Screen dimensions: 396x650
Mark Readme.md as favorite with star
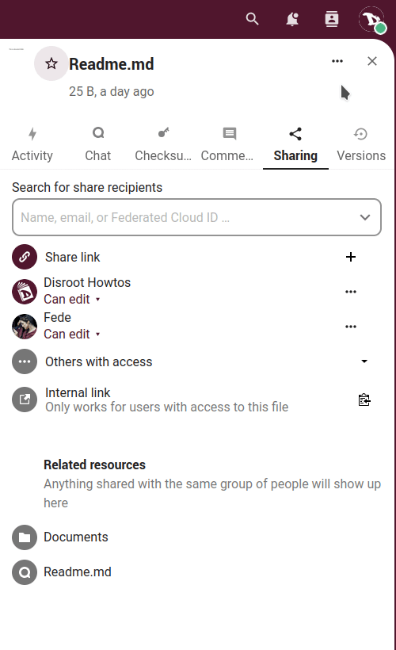click(51, 63)
